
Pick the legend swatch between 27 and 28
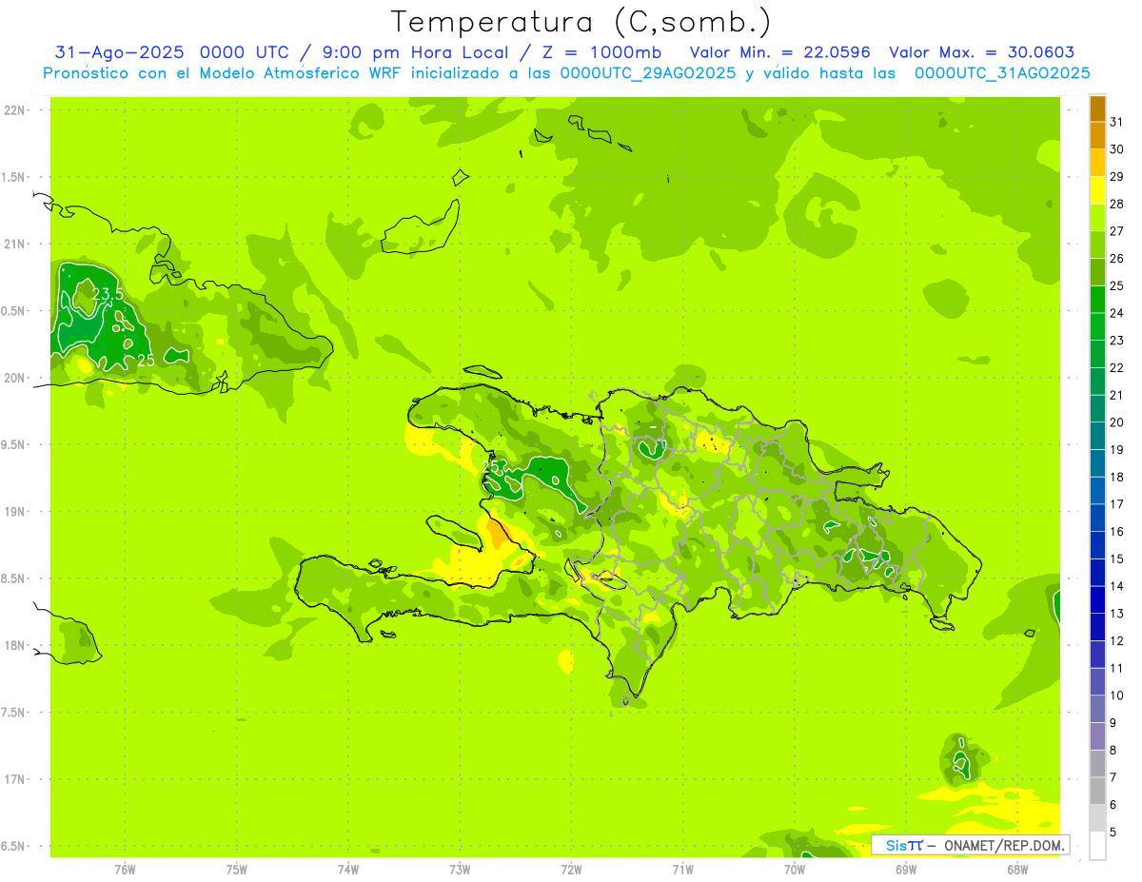pos(1097,218)
